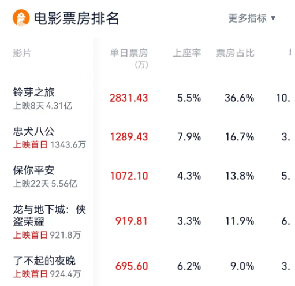Select the 票房占比 column header
295x286 pixels.
click(x=235, y=53)
